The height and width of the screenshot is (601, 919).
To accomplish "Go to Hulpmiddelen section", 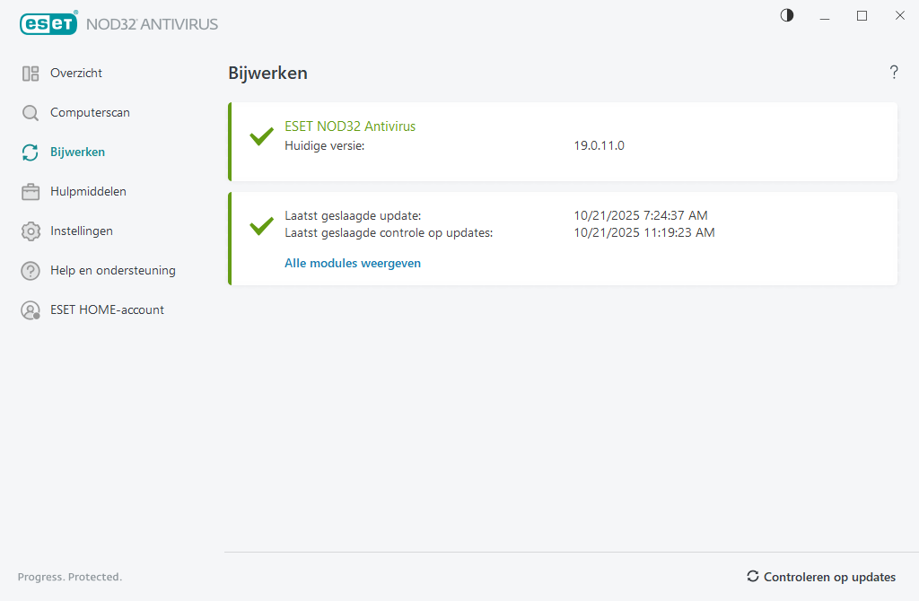I will [88, 192].
